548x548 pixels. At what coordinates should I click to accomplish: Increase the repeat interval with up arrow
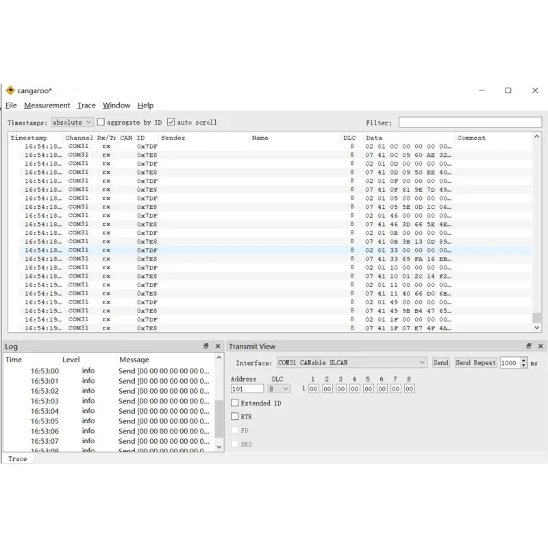tap(523, 360)
